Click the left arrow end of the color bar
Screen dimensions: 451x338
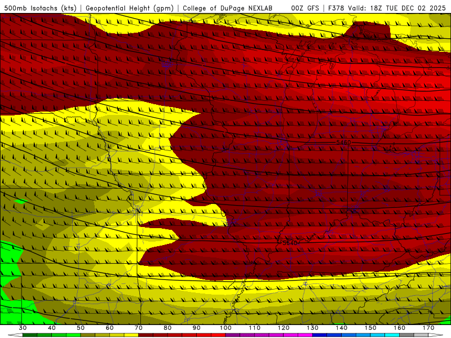(15, 336)
